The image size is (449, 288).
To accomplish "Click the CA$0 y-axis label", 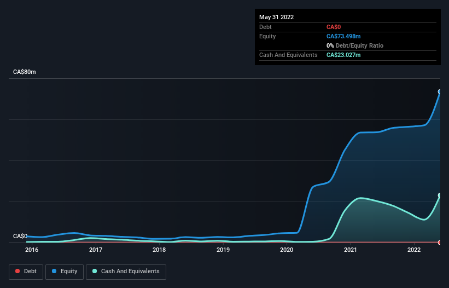I will 20,236.
